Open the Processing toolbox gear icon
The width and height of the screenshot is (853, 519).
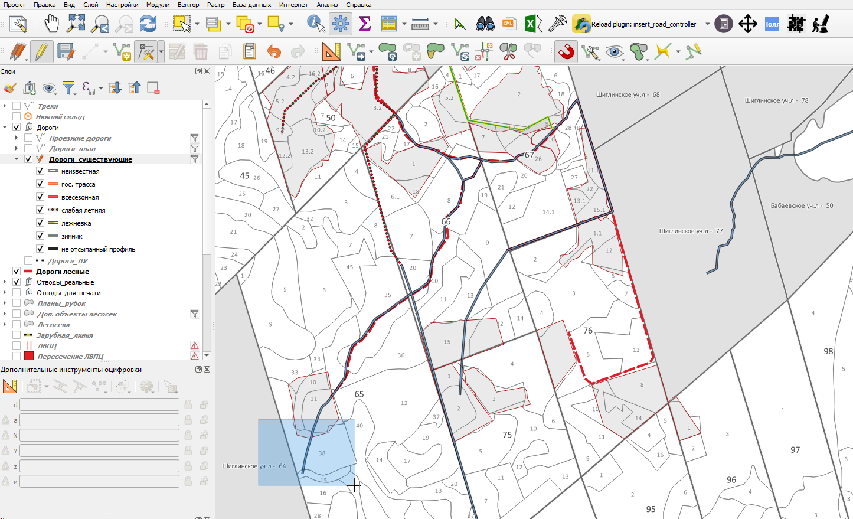coord(340,24)
